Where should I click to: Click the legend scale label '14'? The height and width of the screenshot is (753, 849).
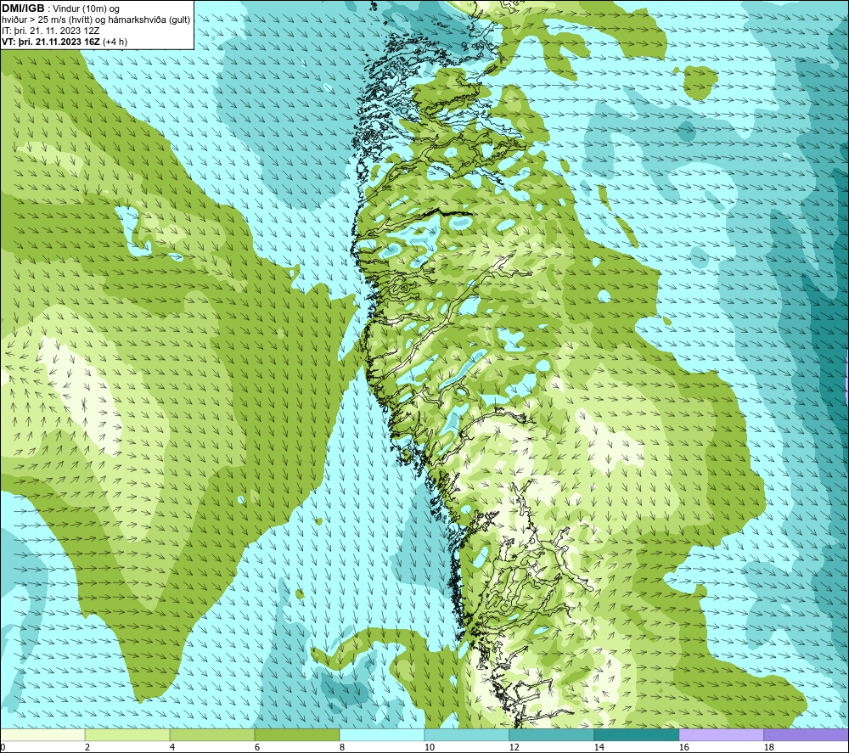click(599, 747)
